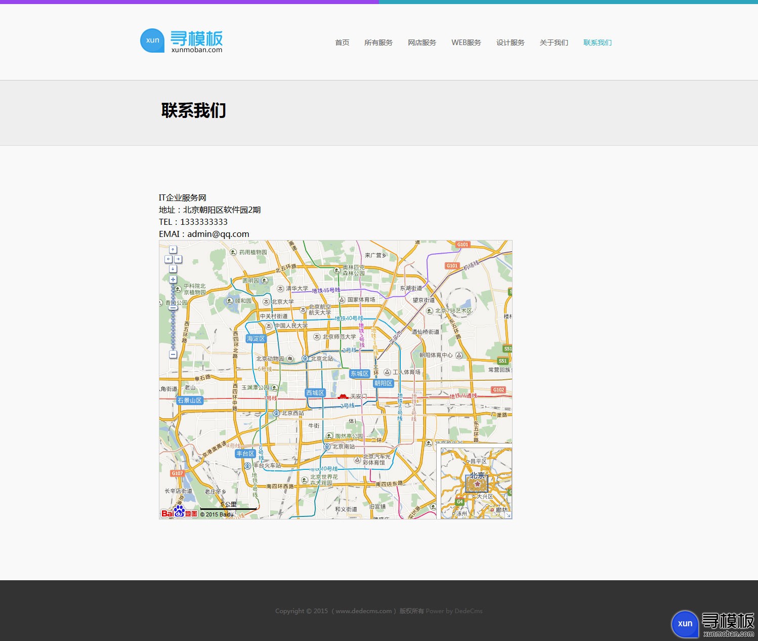Screen dimensions: 758x641
Task: Click the 北京动物园 marker
Action: [x=290, y=358]
